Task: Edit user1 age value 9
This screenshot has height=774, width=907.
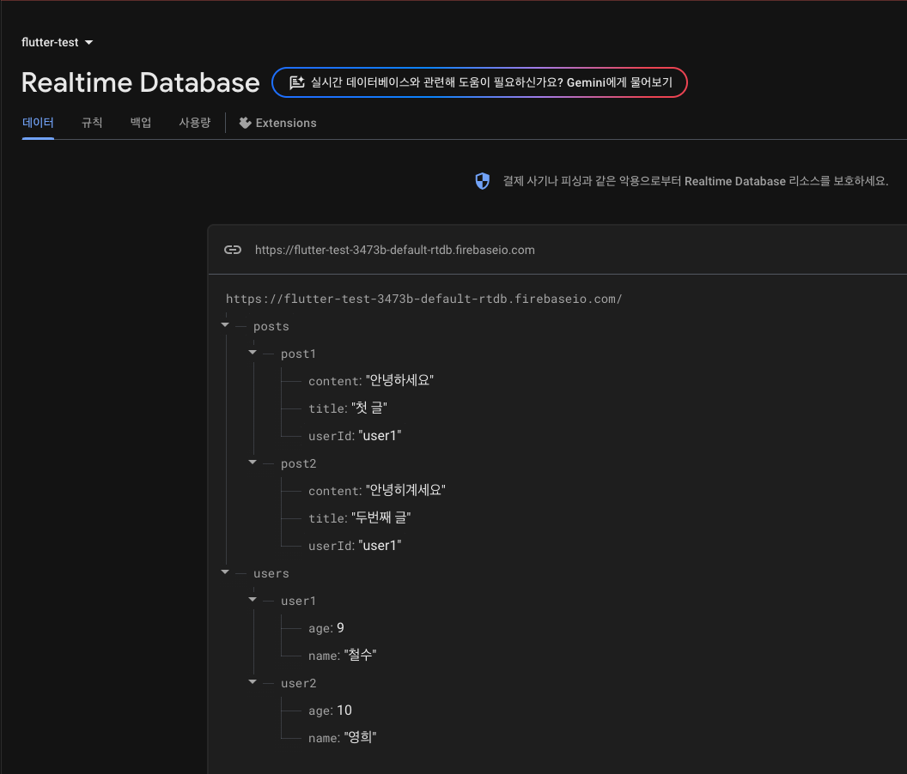Action: [340, 628]
